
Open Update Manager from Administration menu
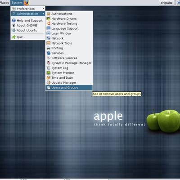(69, 83)
